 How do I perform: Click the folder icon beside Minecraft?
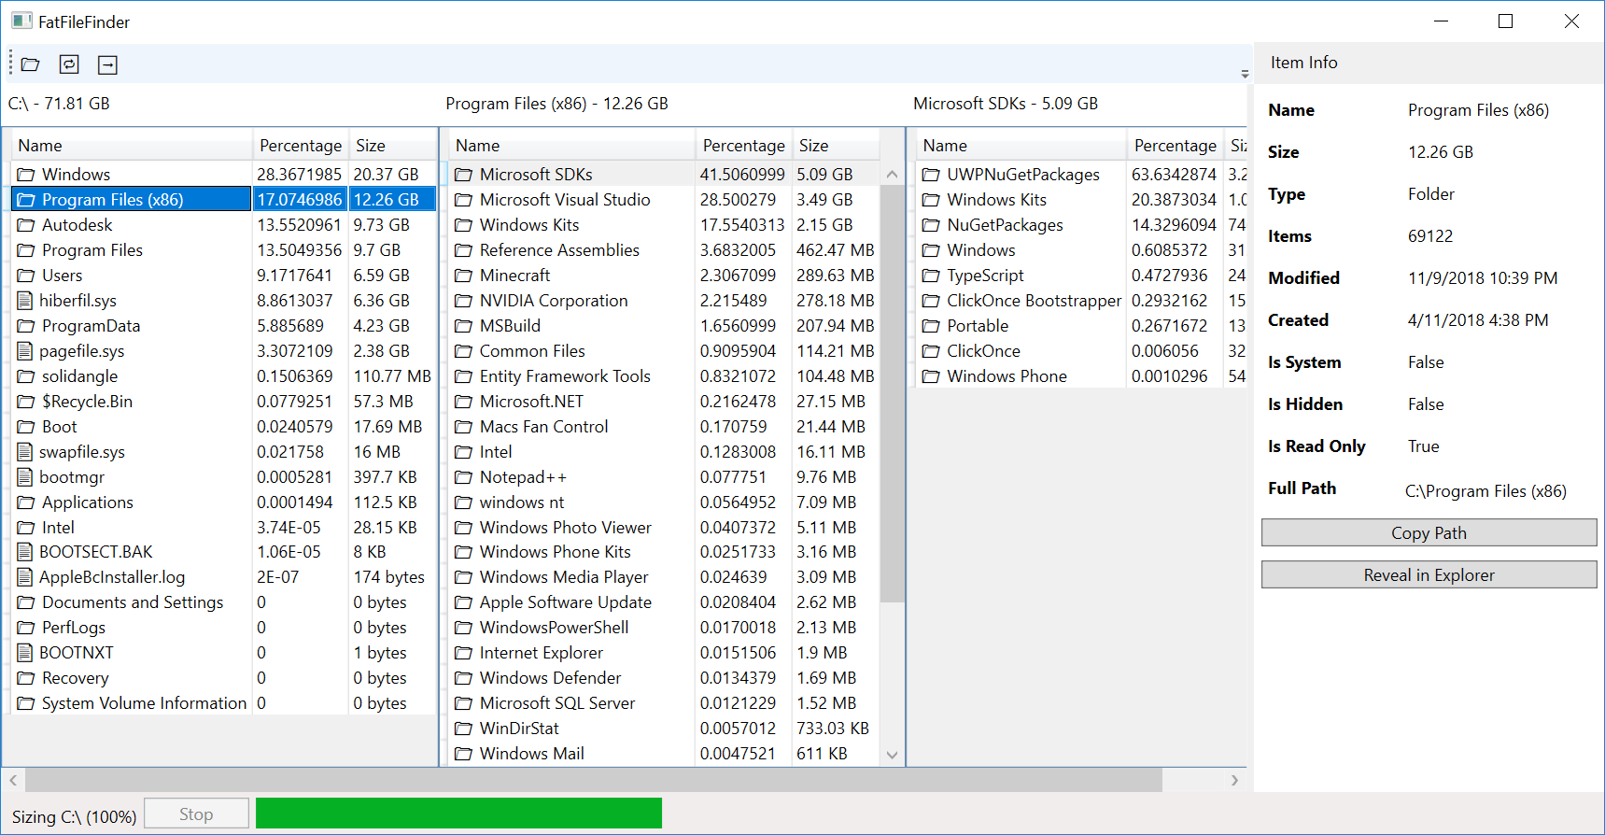(x=464, y=276)
